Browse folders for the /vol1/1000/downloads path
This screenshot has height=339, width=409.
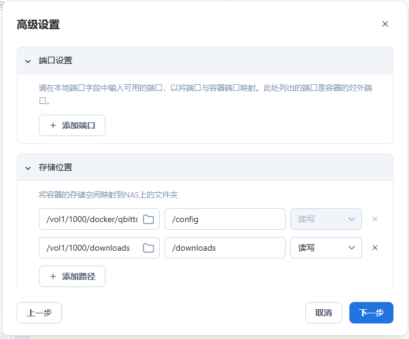pyautogui.click(x=148, y=248)
